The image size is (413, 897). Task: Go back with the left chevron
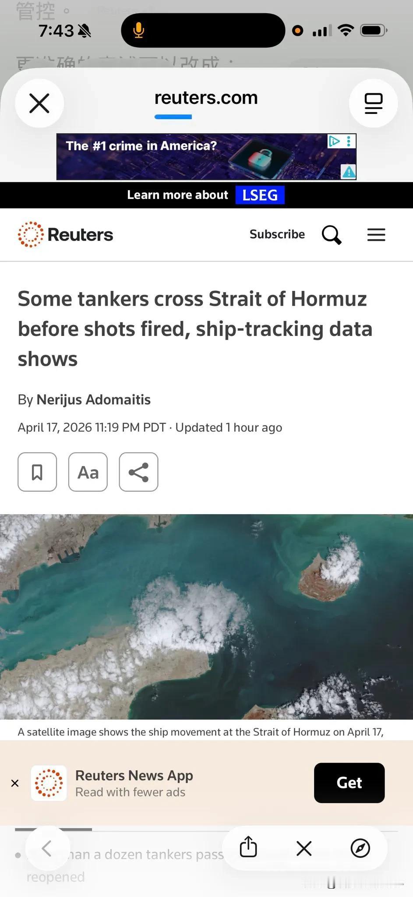tap(47, 848)
